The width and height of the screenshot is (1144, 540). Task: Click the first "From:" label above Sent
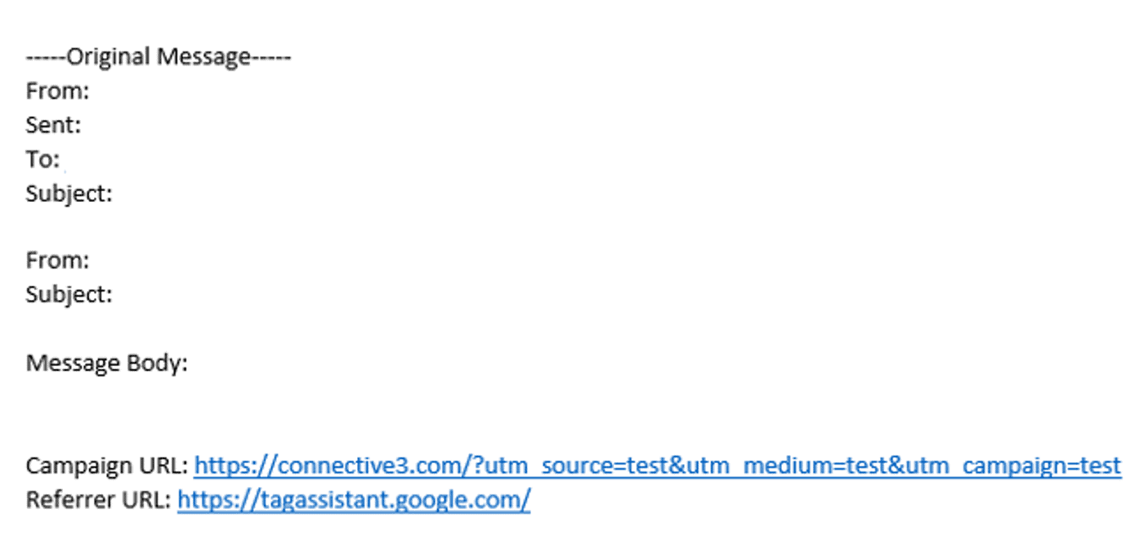pyautogui.click(x=57, y=91)
